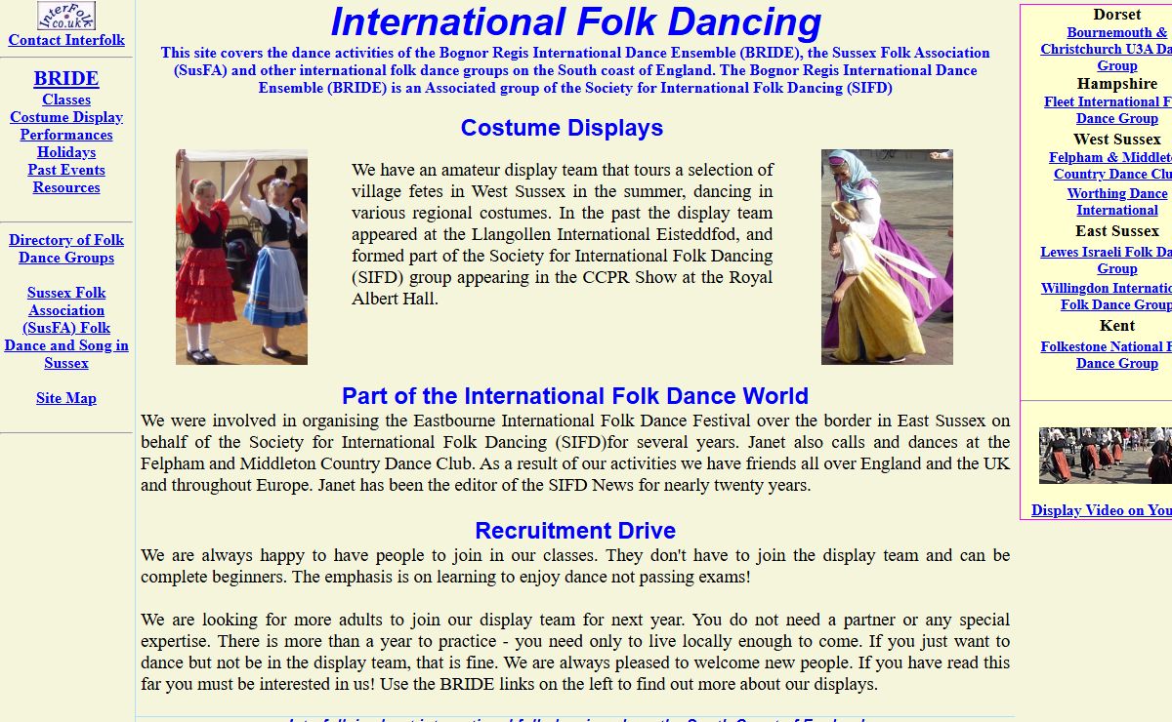
Task: Open Worthing Dance International link
Action: coord(1117,201)
